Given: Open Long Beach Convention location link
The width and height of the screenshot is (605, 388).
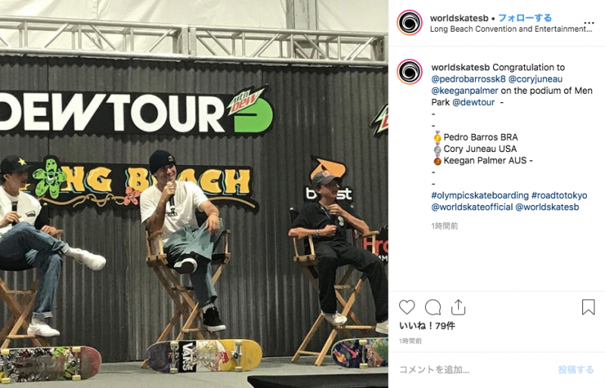Looking at the screenshot, I should pos(511,29).
